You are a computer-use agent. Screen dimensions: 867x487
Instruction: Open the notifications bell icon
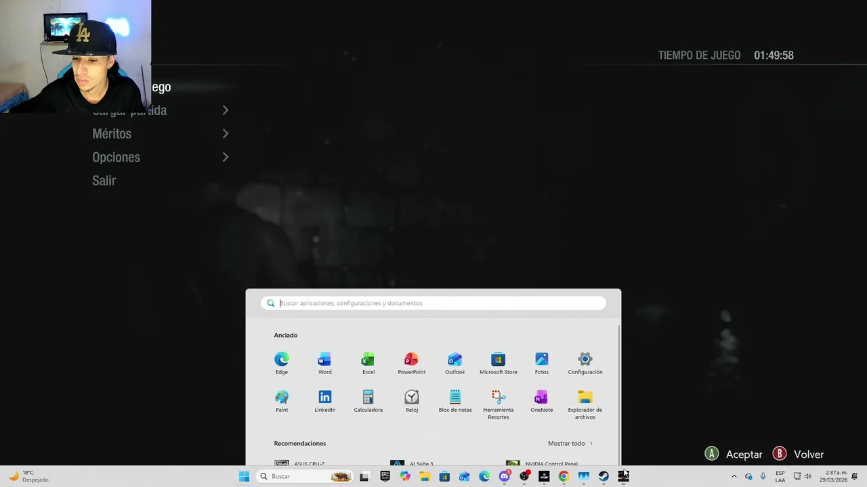pyautogui.click(x=854, y=476)
